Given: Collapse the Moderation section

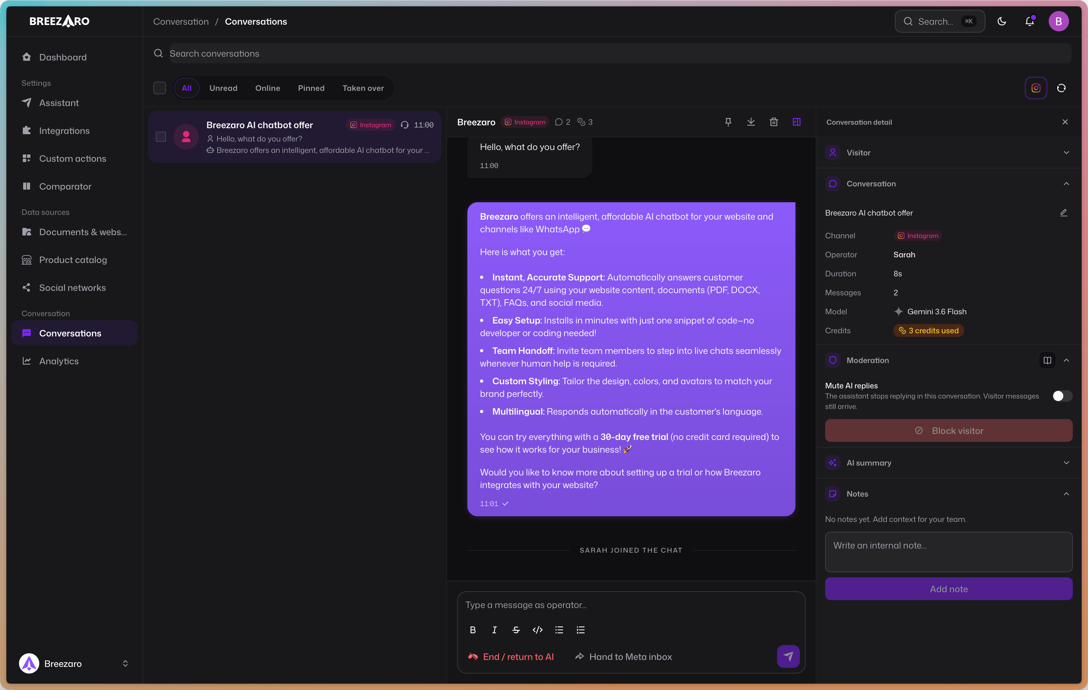Looking at the screenshot, I should point(1066,361).
